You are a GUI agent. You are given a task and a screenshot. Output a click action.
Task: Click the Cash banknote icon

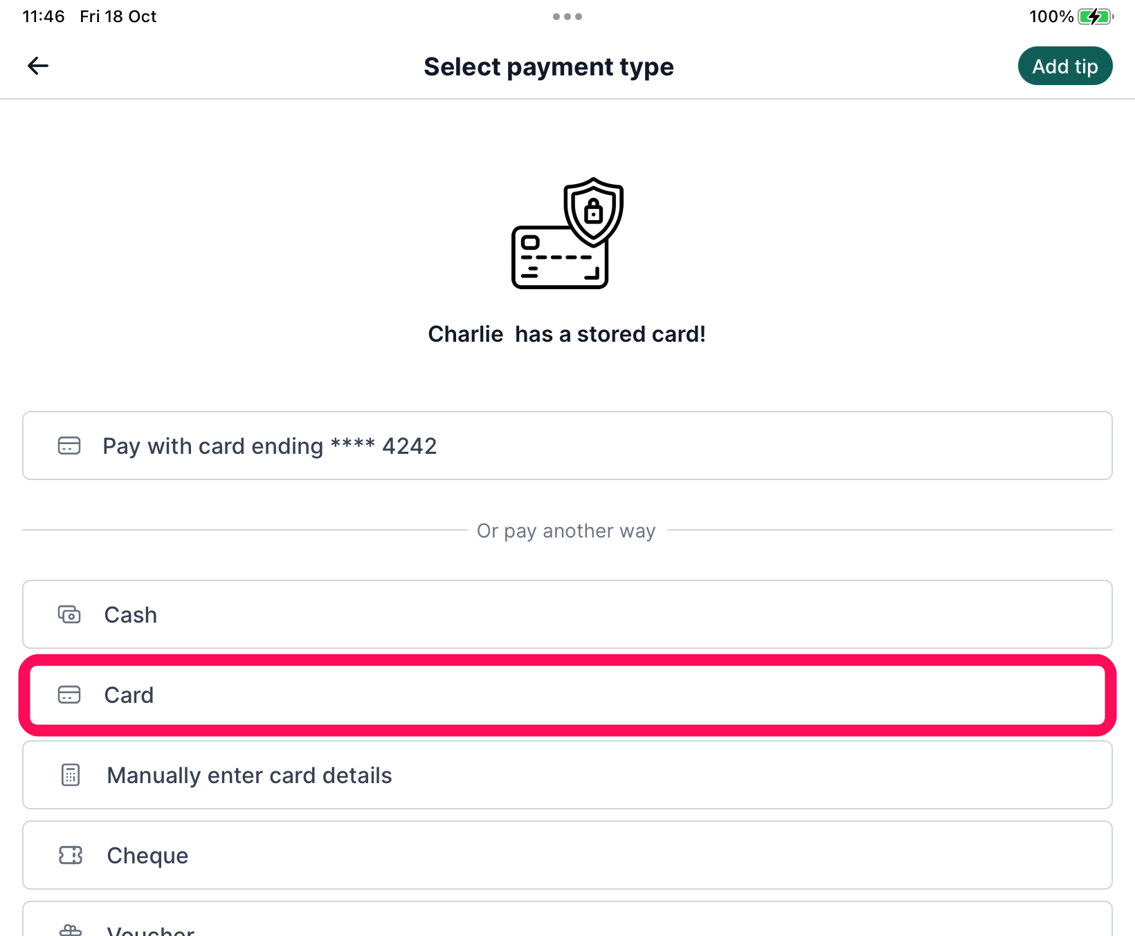tap(69, 614)
